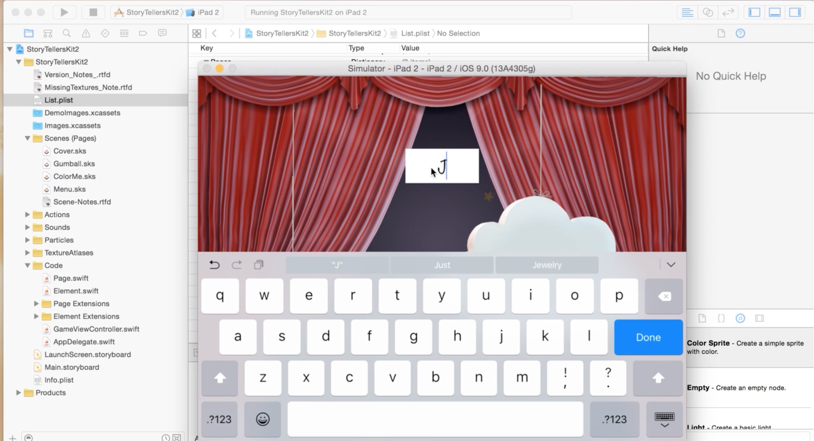Expand the Page Extensions folder

[36, 304]
